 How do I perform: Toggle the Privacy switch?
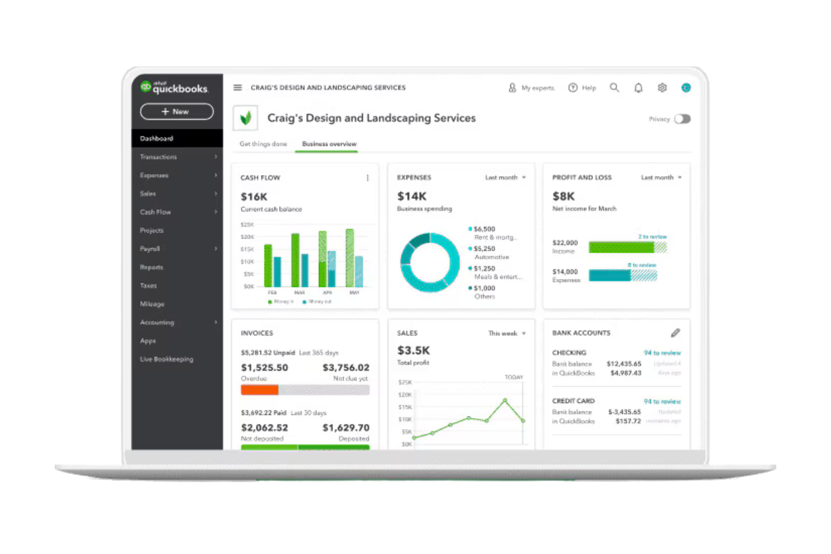682,119
